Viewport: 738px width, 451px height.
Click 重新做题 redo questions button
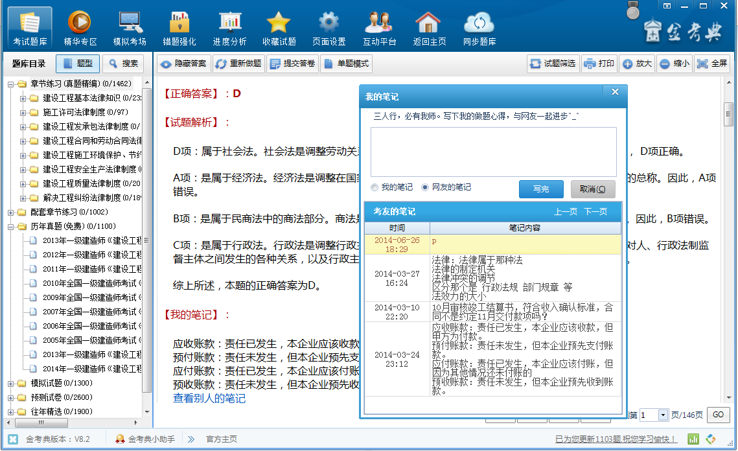238,64
